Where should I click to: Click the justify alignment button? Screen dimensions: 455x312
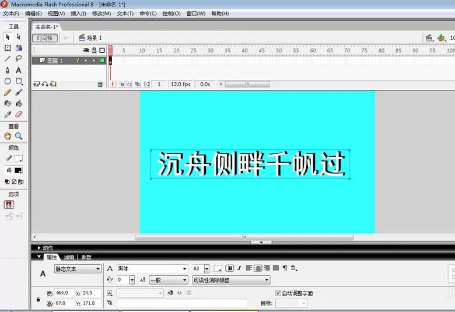pos(276,268)
